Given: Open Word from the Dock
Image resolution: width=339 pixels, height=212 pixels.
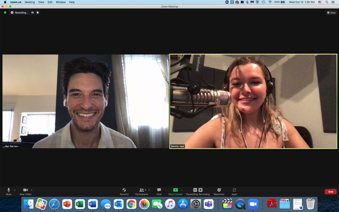Looking at the screenshot, I should 93,204.
